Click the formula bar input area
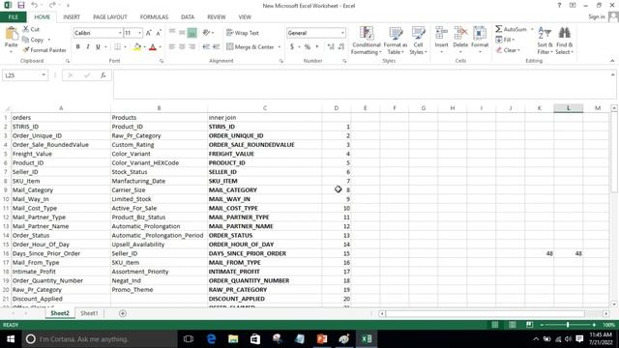This screenshot has height=348, width=619. pos(362,84)
